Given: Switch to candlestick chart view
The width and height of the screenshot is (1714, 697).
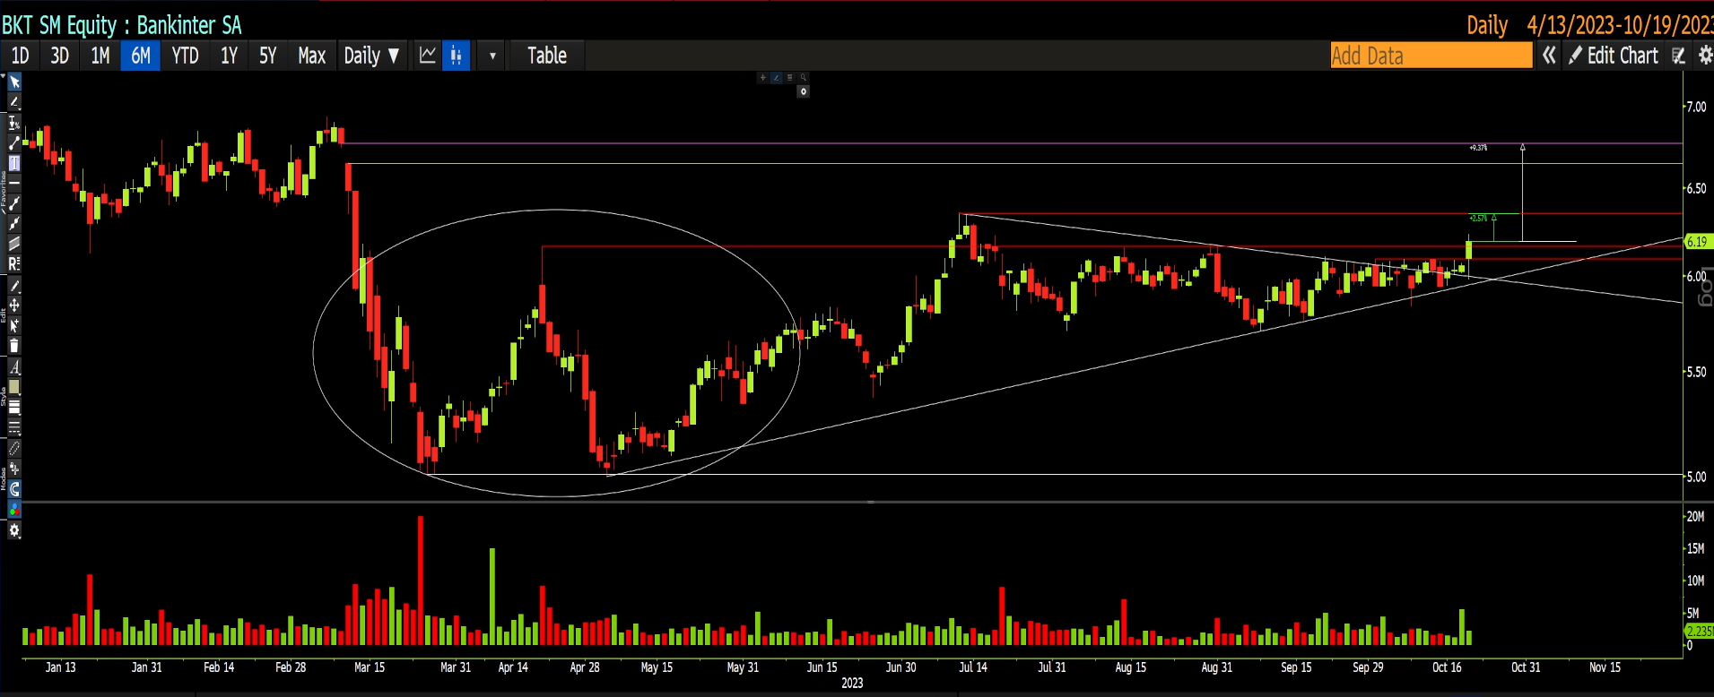Looking at the screenshot, I should (x=456, y=56).
